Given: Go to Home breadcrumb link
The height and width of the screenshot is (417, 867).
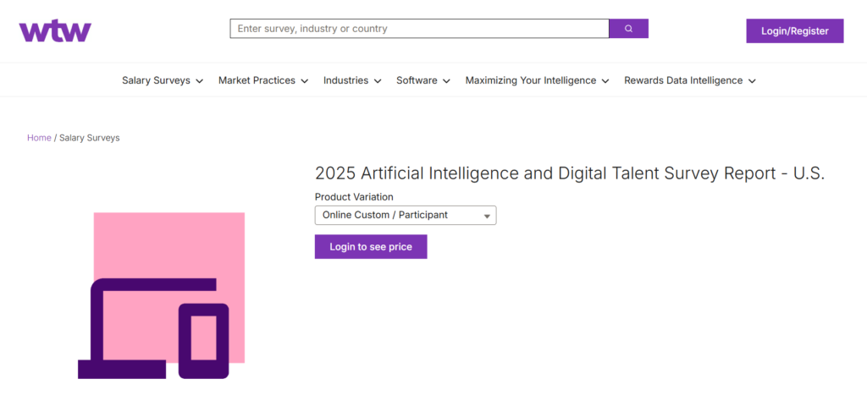Looking at the screenshot, I should coord(39,138).
